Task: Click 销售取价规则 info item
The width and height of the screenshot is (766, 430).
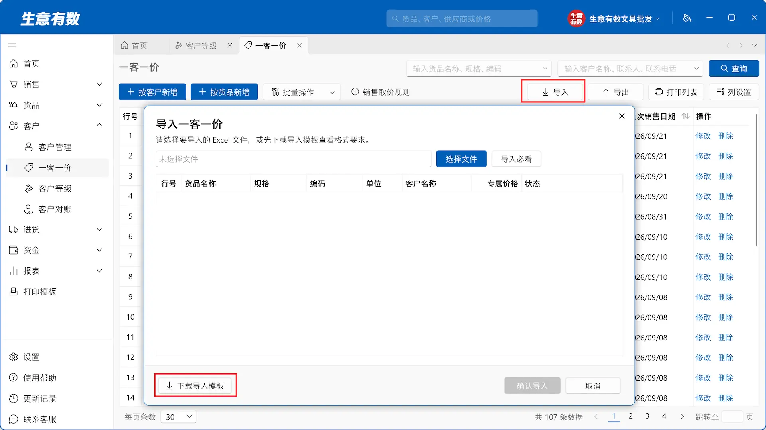Action: [380, 92]
